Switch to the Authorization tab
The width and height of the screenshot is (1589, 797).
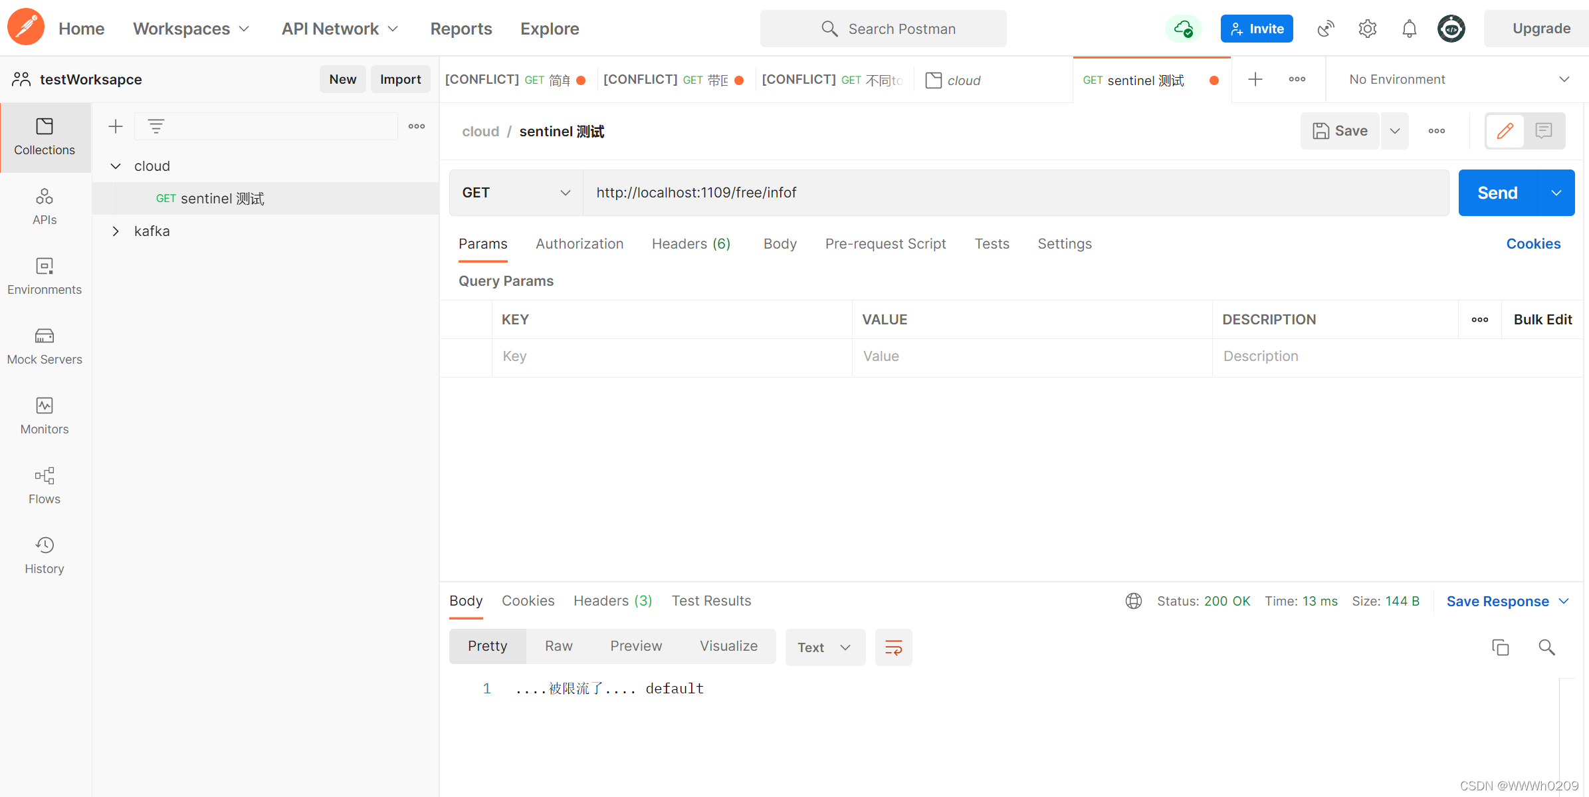[x=580, y=244]
